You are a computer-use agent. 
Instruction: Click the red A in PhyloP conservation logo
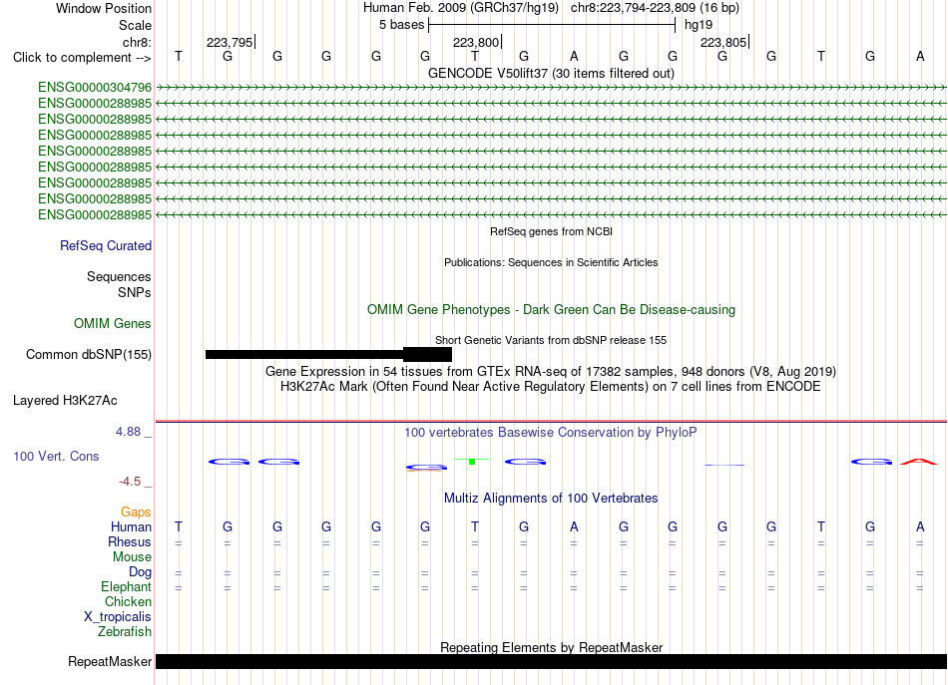click(x=919, y=462)
